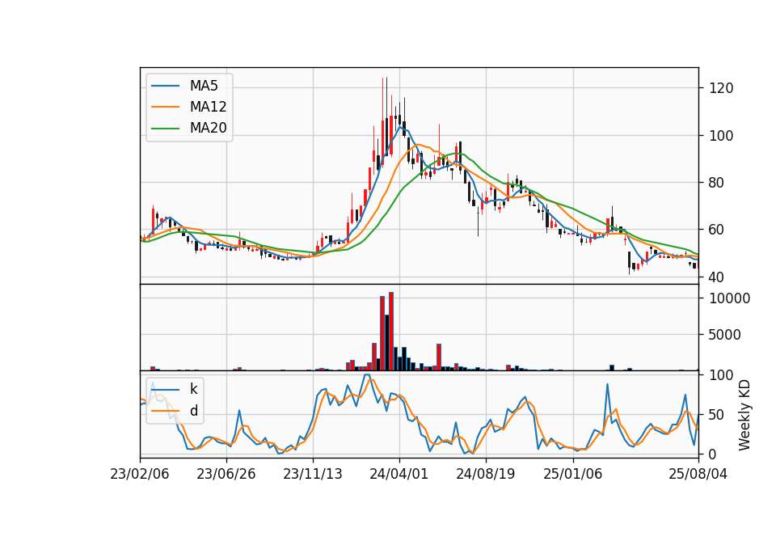Image resolution: width=776 pixels, height=558 pixels.
Task: Select the 23/06/26 date tick label
Action: (226, 475)
